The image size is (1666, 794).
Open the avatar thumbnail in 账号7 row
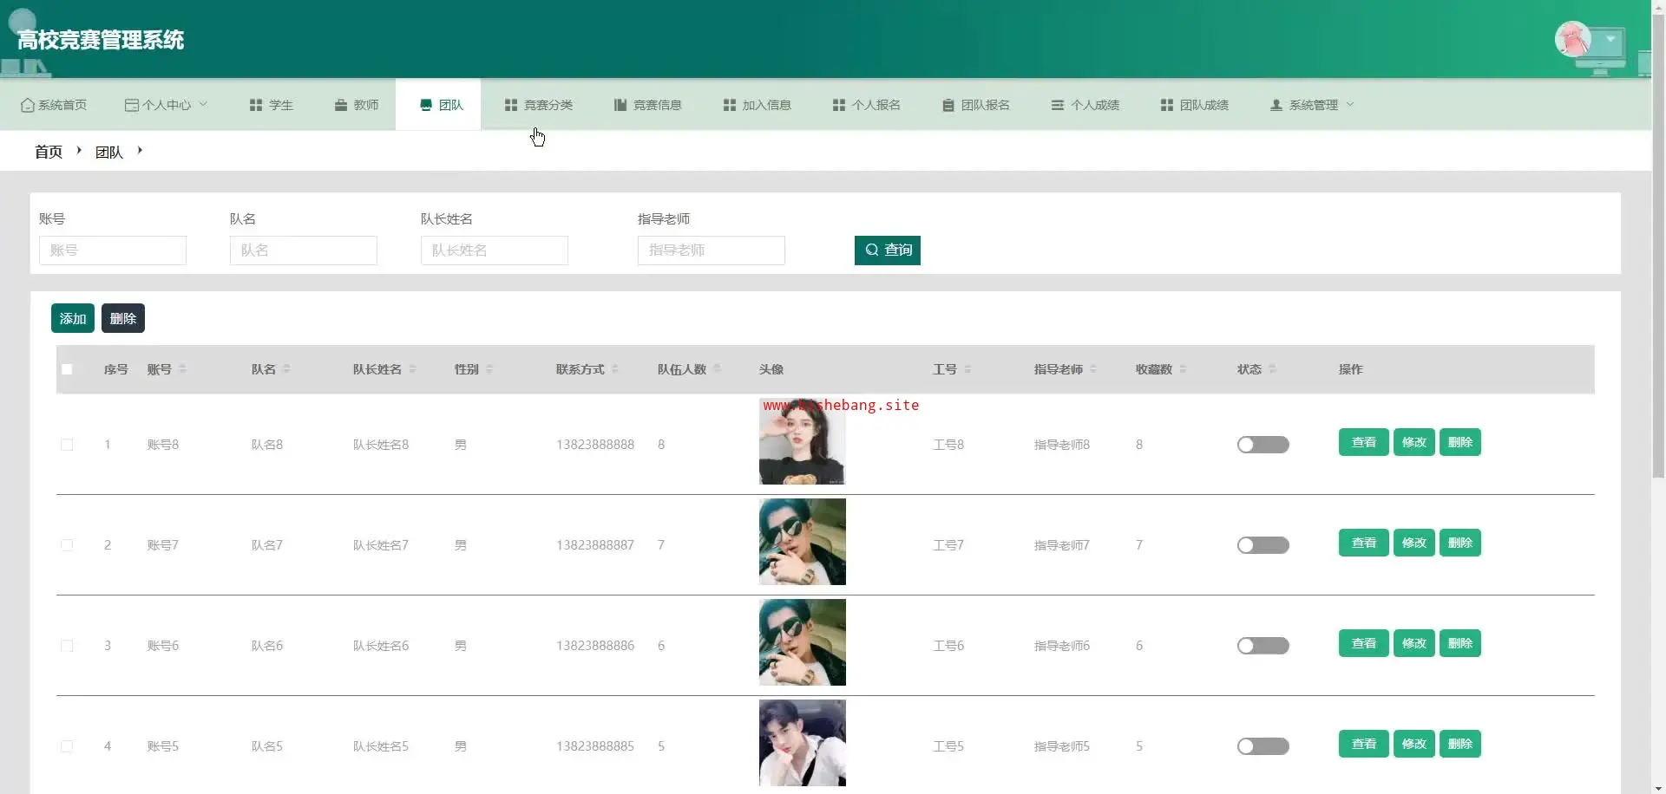pos(803,542)
